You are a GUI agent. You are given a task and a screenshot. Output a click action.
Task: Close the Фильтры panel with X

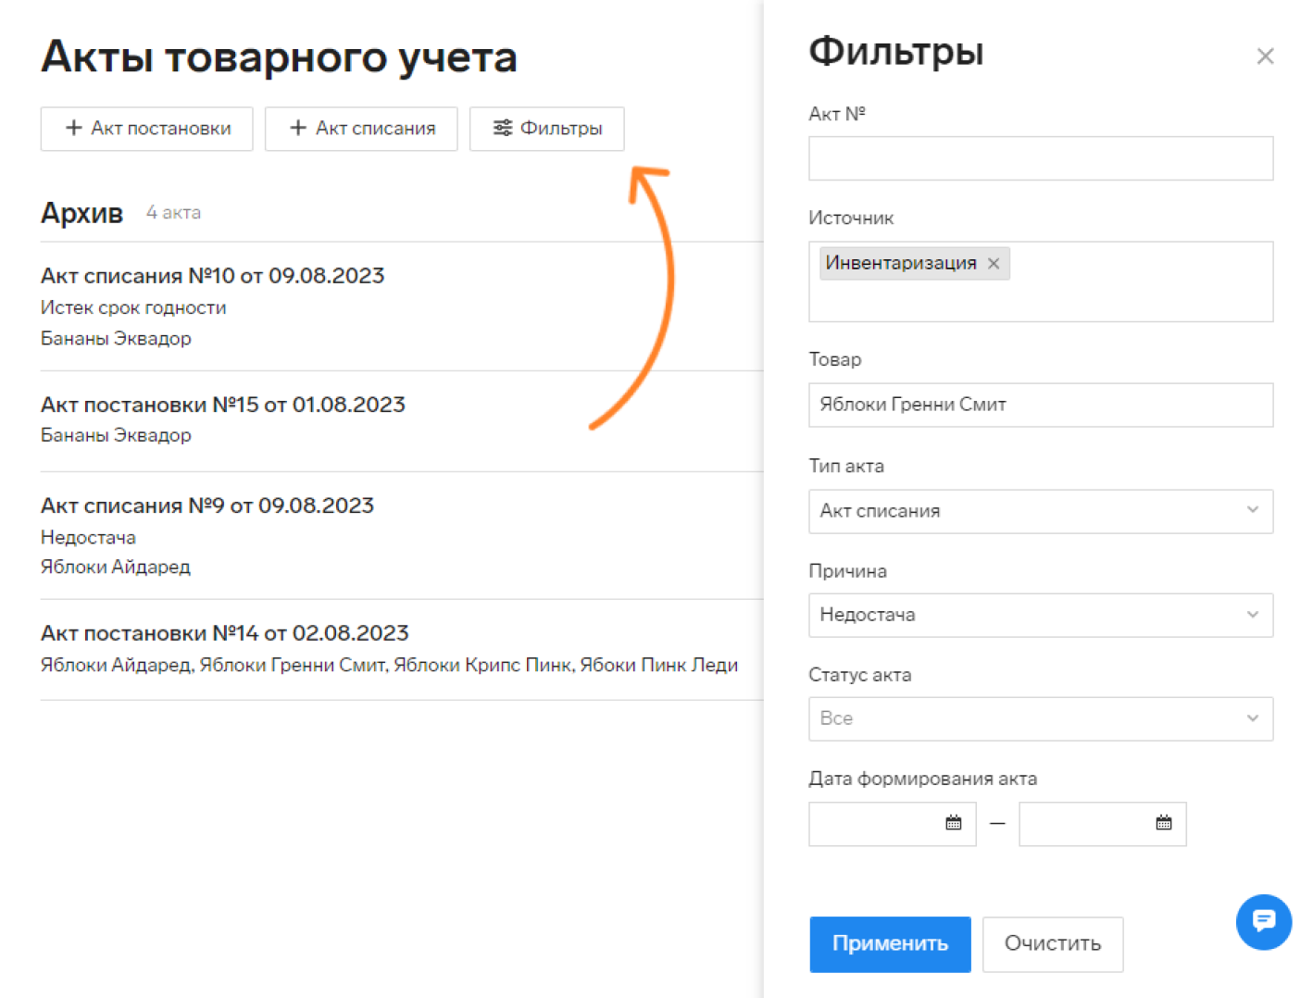(1265, 56)
